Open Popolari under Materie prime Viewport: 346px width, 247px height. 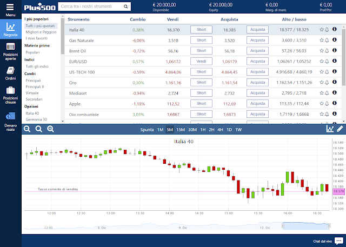[32, 52]
